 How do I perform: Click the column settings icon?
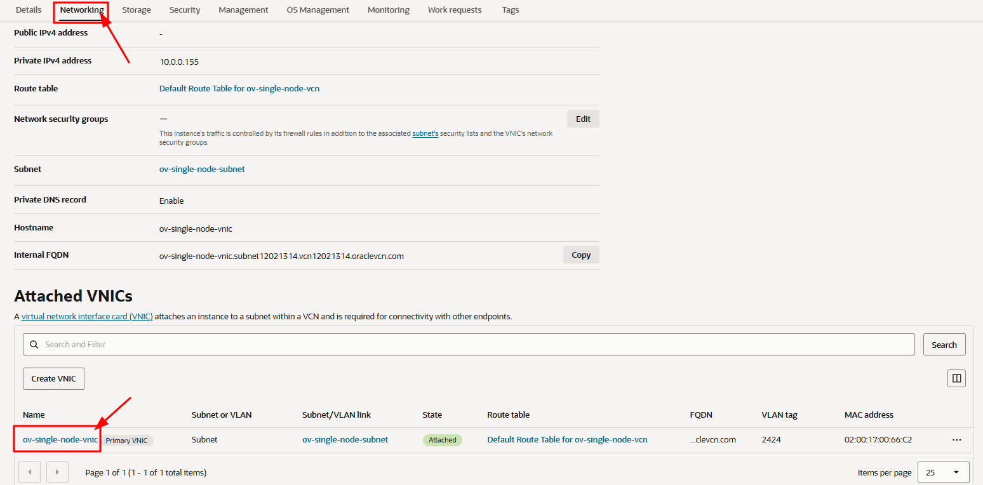956,378
